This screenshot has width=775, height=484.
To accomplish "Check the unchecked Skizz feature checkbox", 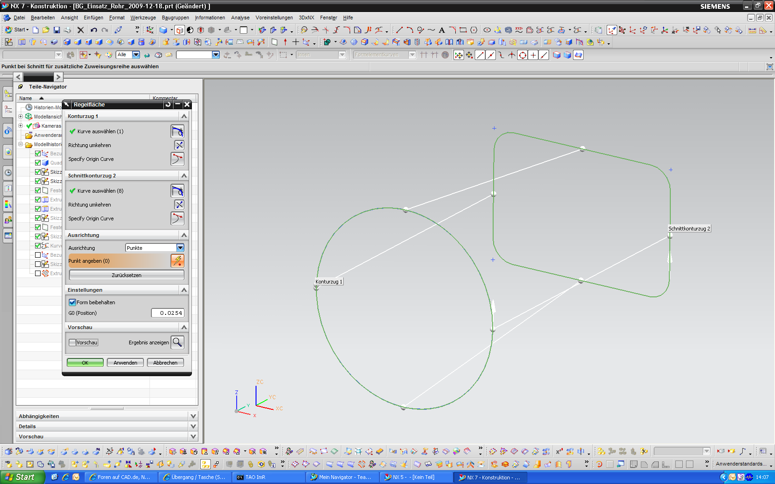I will (38, 264).
